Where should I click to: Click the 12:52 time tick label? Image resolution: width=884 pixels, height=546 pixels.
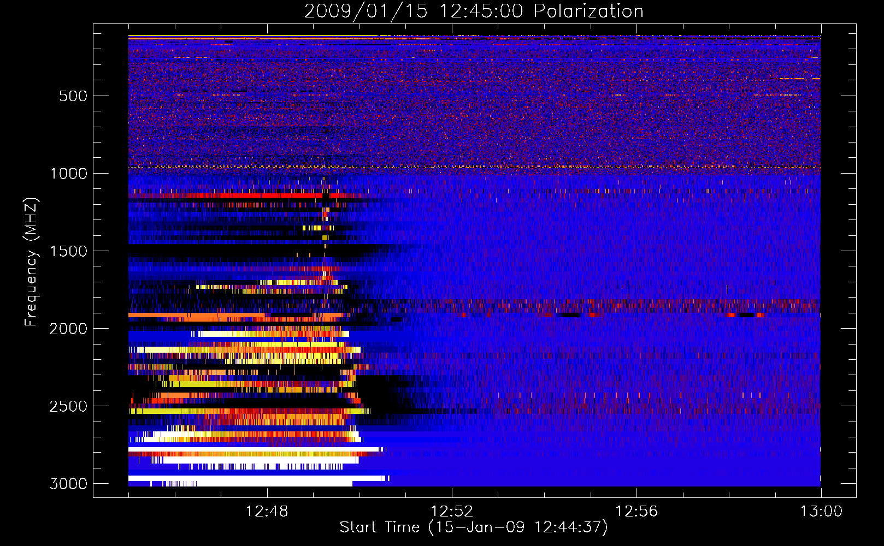point(452,512)
